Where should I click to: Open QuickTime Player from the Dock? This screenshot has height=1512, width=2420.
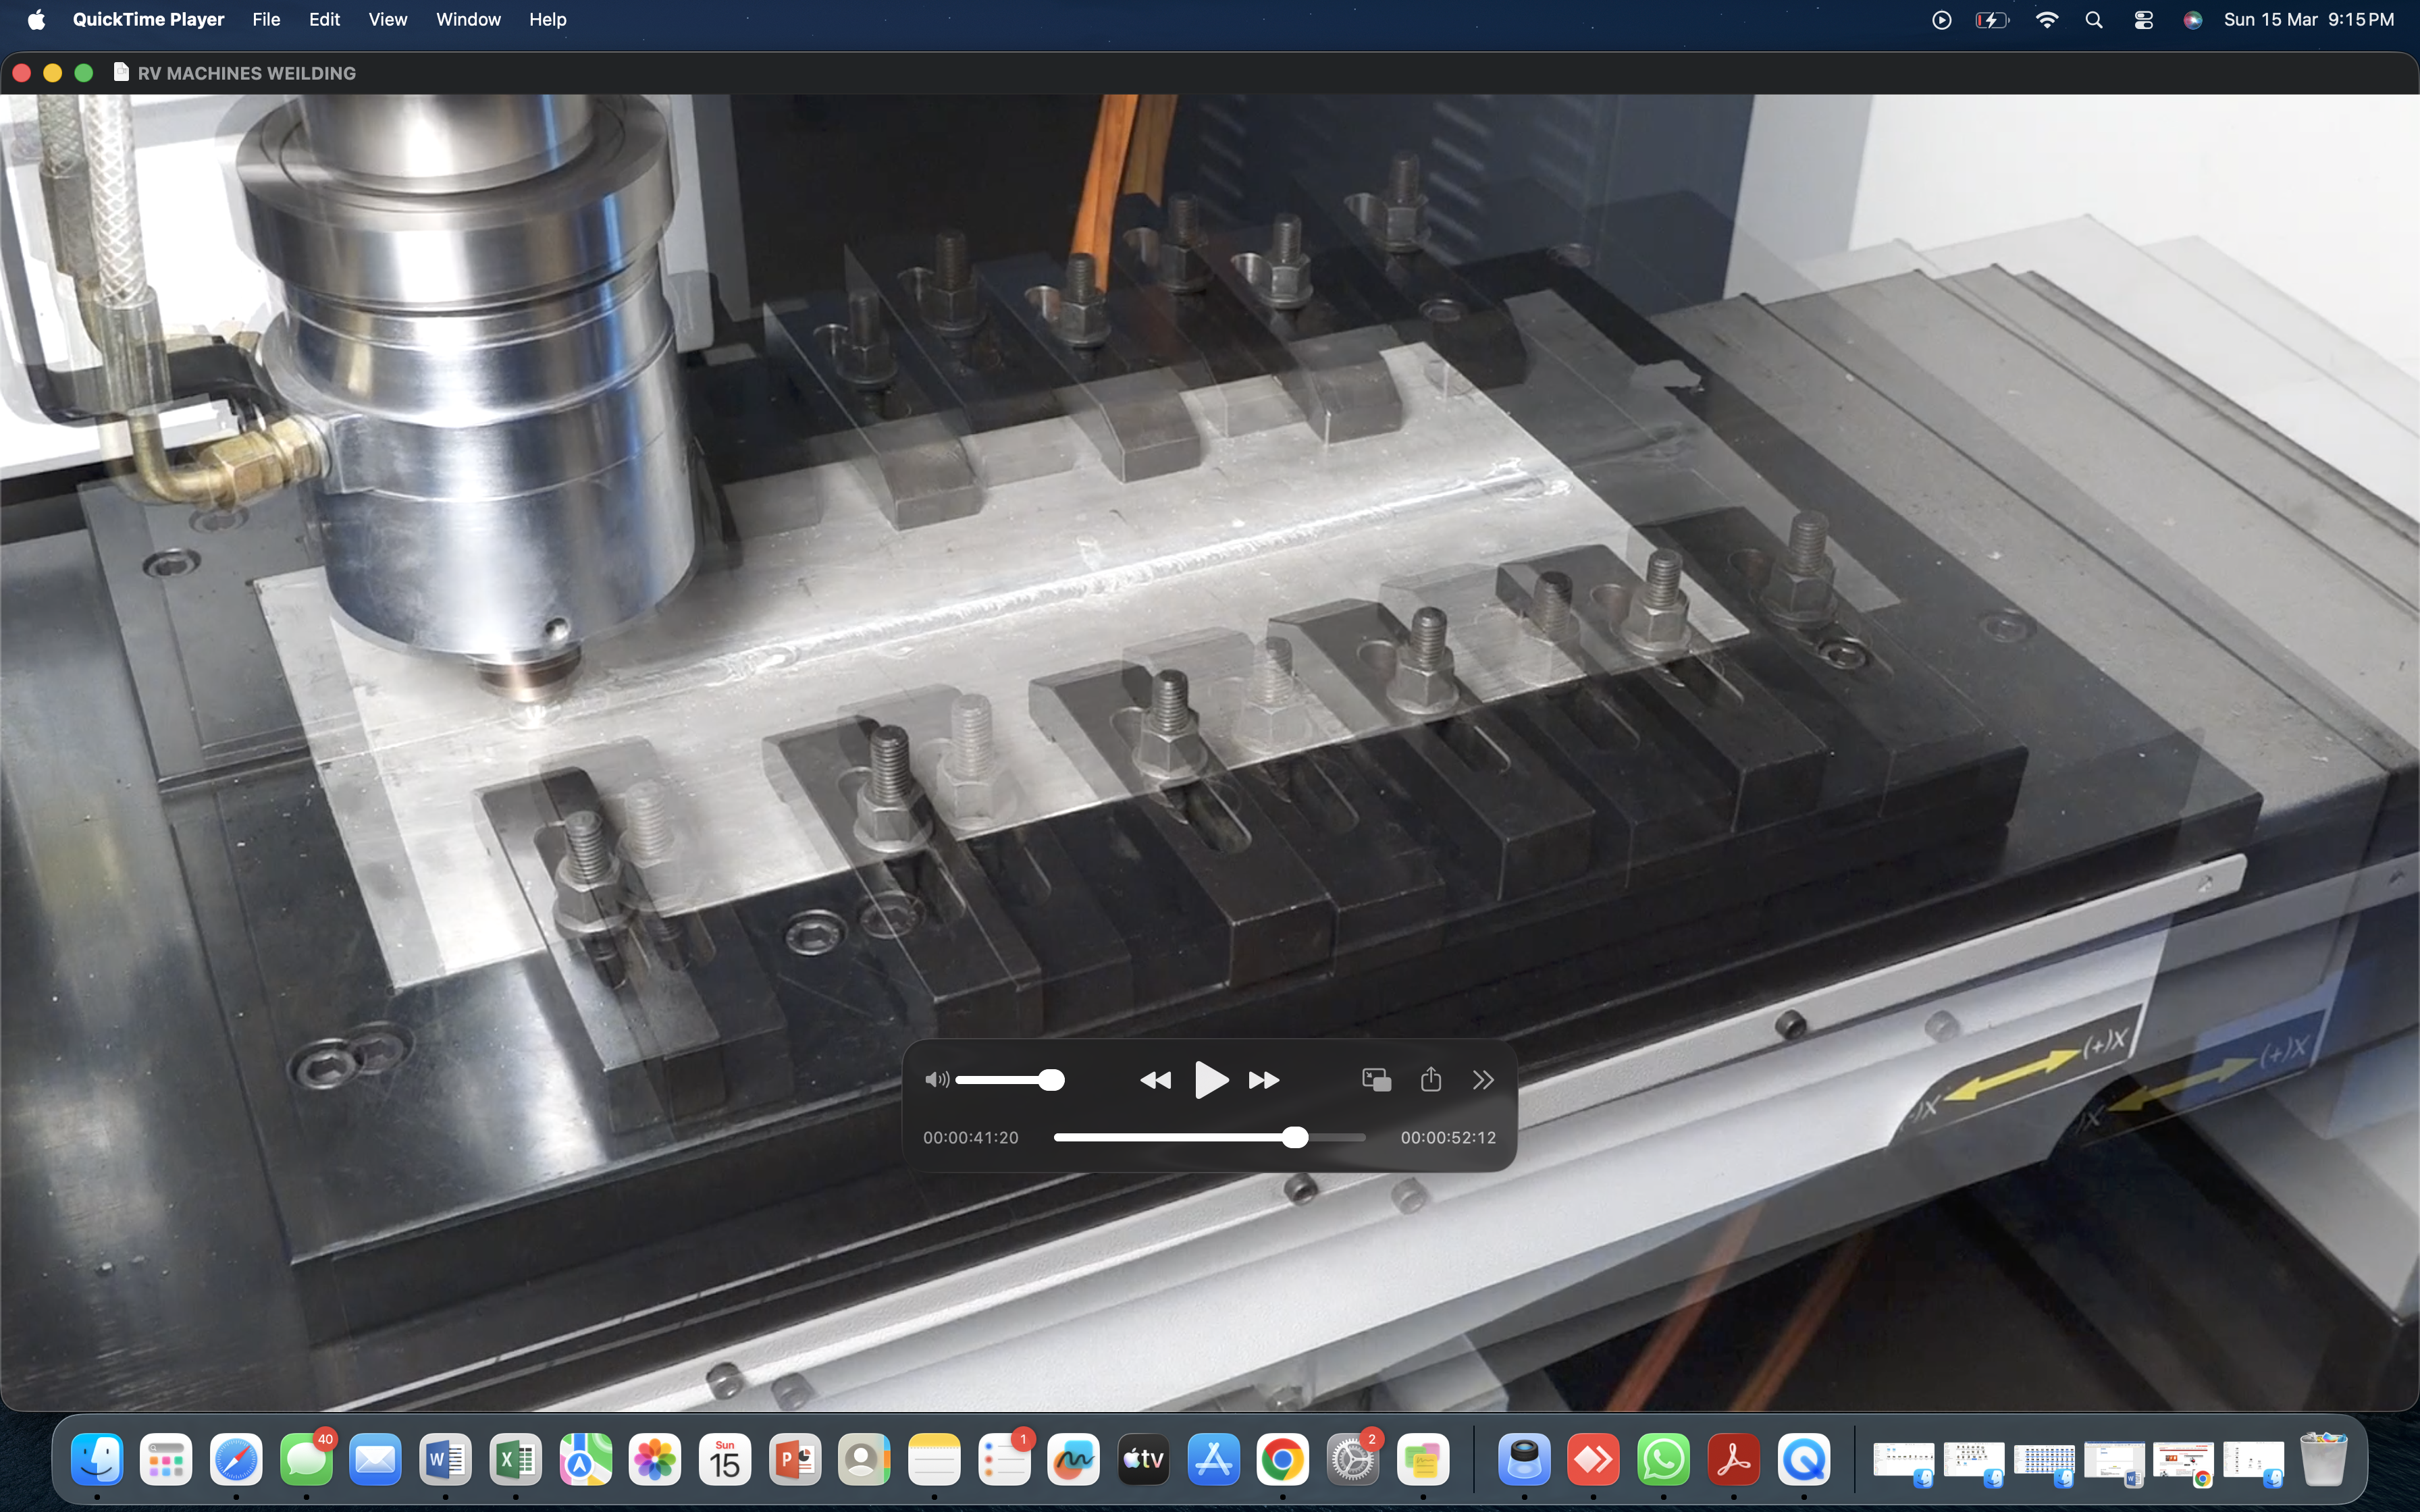tap(1803, 1460)
